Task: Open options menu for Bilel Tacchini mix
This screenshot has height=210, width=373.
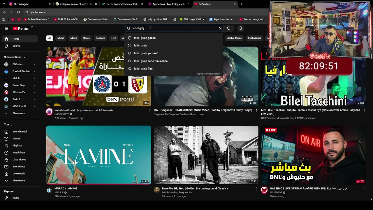Action: [x=364, y=111]
